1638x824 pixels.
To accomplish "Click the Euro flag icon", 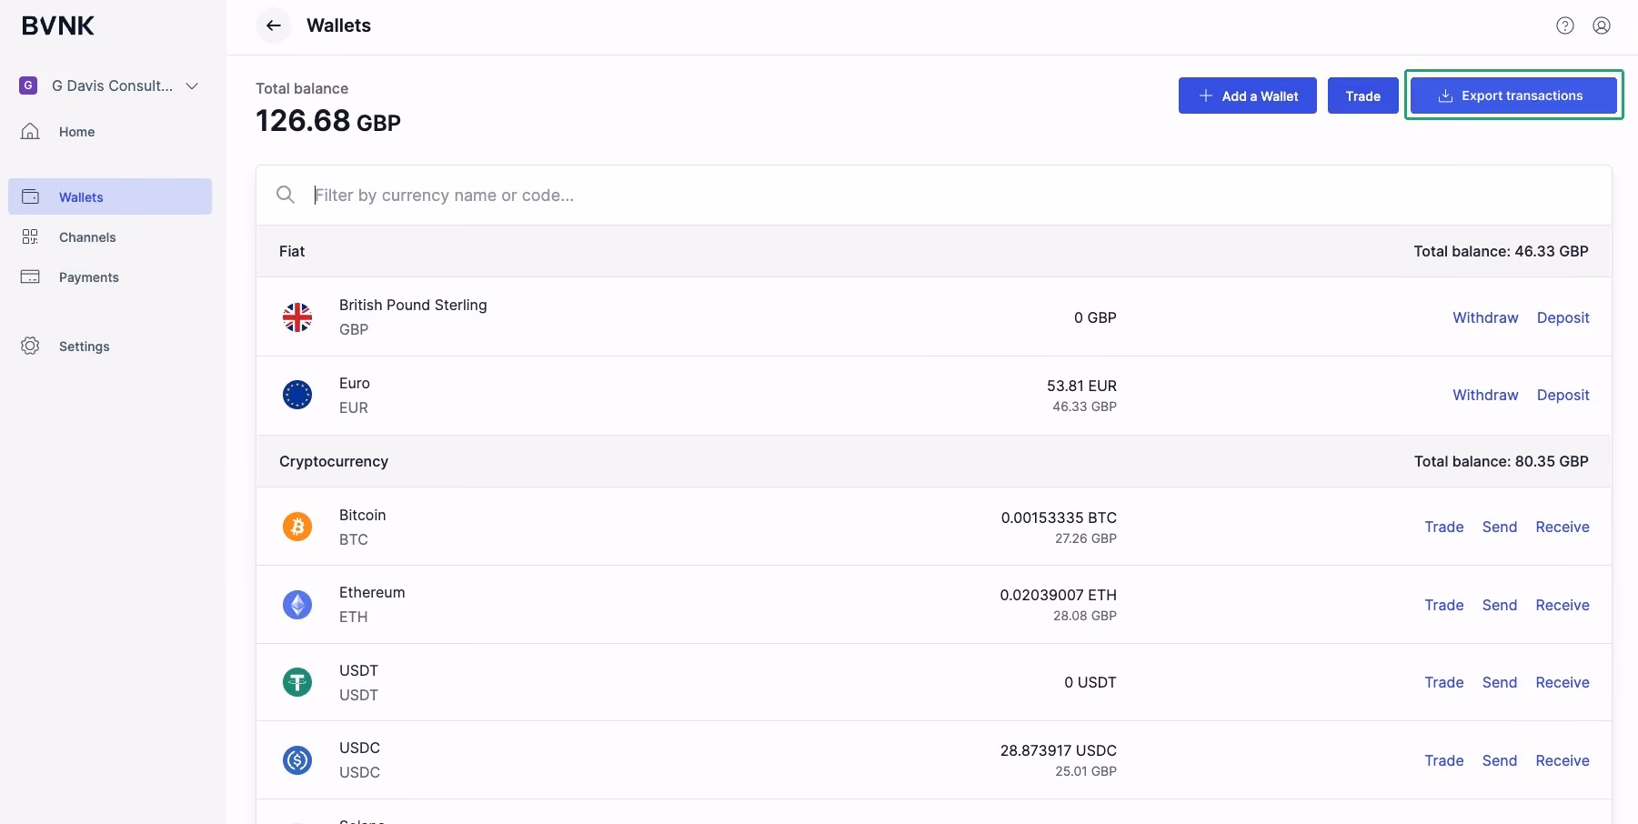I will point(297,395).
